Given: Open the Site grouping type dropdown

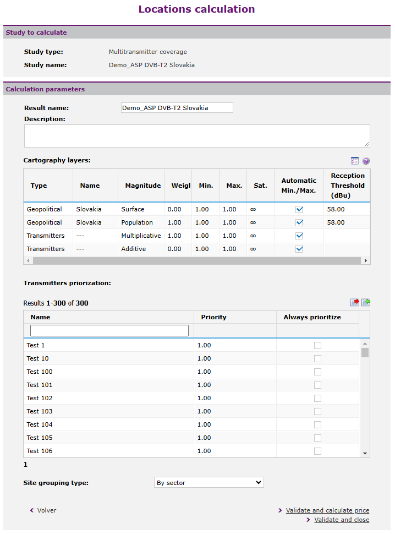Looking at the screenshot, I should (209, 483).
